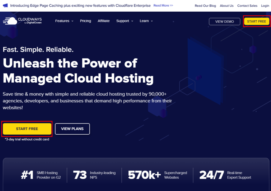Click the 24/7 Real-time Expert Support stat
The height and width of the screenshot is (191, 271).
click(x=225, y=175)
